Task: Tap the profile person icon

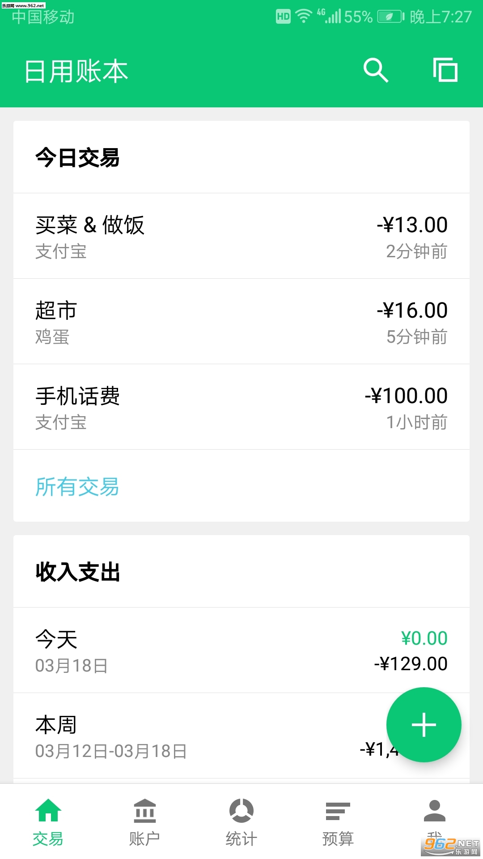Action: pos(434,811)
